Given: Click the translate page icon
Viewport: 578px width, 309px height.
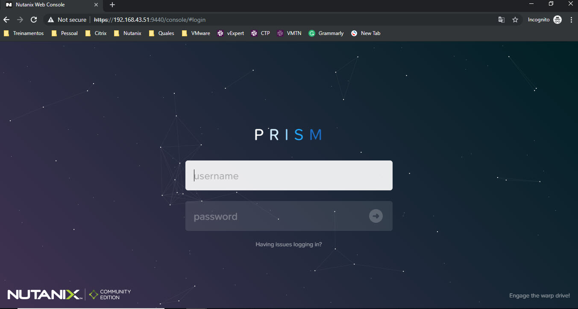Looking at the screenshot, I should pos(502,20).
